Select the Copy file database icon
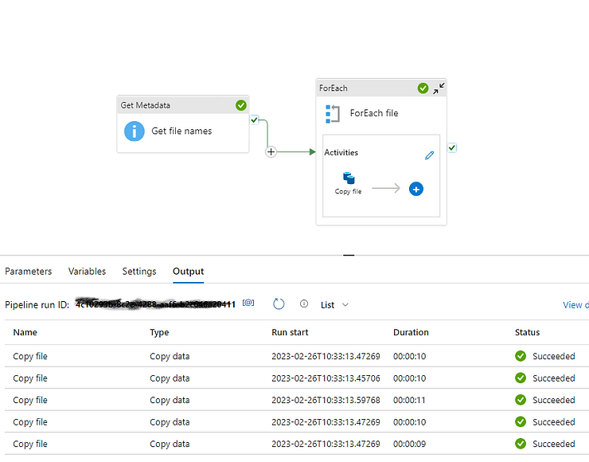 348,178
